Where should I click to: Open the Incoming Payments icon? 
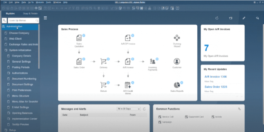pyautogui.click(x=153, y=62)
